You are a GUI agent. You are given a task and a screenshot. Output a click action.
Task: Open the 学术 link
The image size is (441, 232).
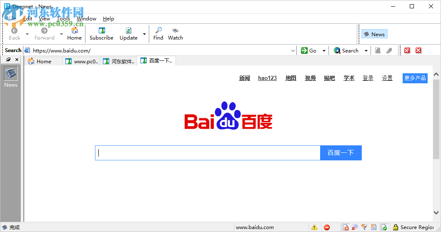click(x=349, y=78)
